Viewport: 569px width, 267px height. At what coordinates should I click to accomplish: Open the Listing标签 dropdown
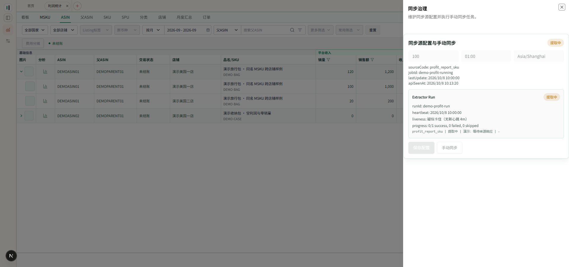tap(96, 30)
